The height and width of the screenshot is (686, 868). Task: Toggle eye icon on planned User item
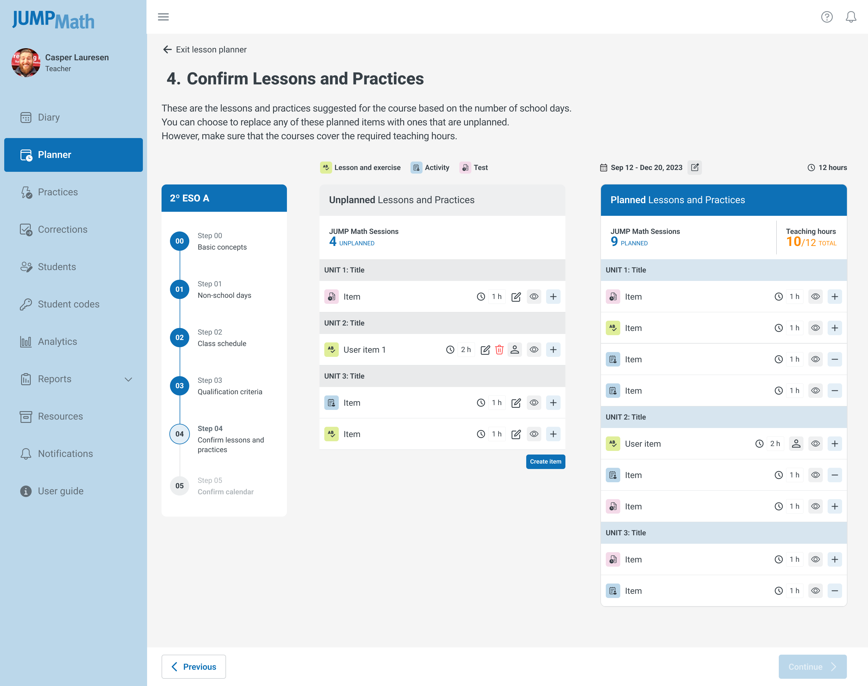click(815, 444)
